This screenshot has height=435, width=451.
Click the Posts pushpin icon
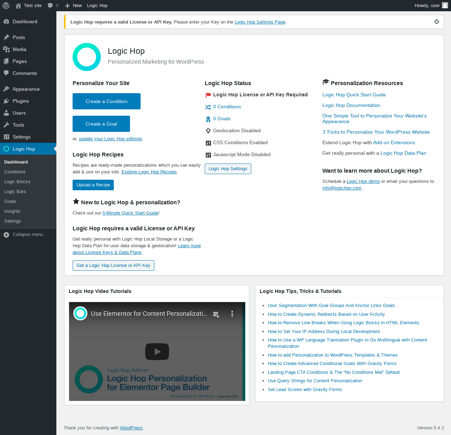[6, 37]
